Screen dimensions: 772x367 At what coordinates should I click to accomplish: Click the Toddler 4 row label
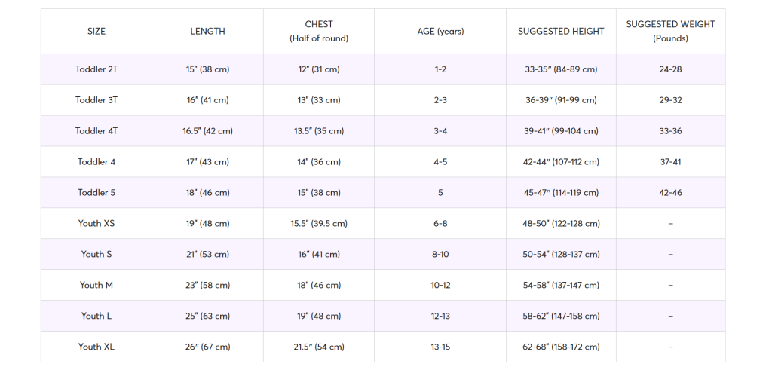point(96,162)
